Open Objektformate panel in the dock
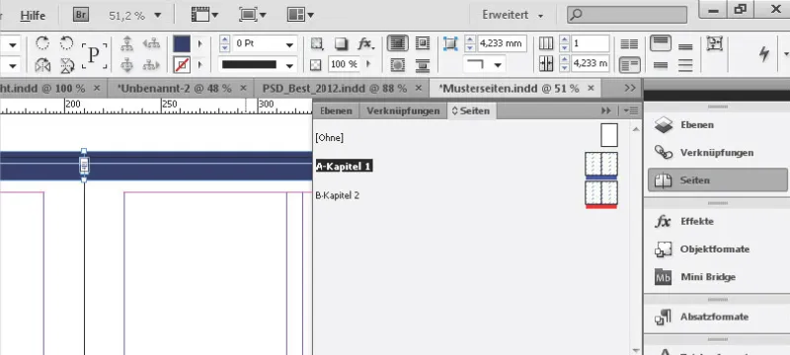This screenshot has width=790, height=355. tap(716, 248)
